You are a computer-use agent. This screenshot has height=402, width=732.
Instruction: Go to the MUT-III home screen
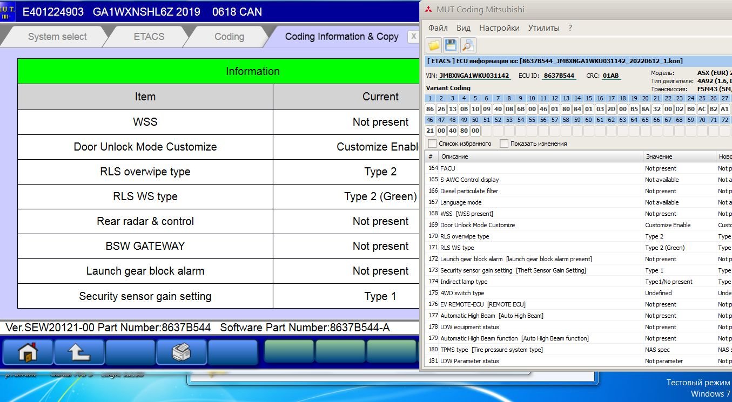(x=28, y=352)
